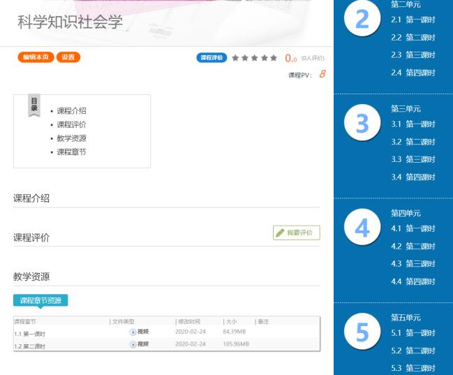Click the unit 4 circle icon

coord(362,228)
